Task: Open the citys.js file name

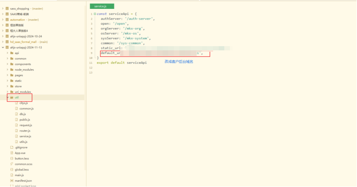Action: 24,103
